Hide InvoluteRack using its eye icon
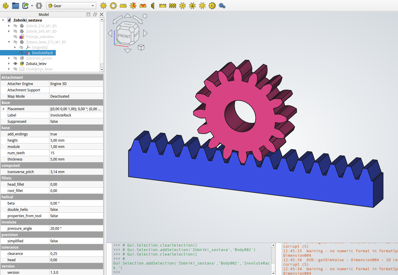This screenshot has height=275, width=398. pyautogui.click(x=21, y=53)
